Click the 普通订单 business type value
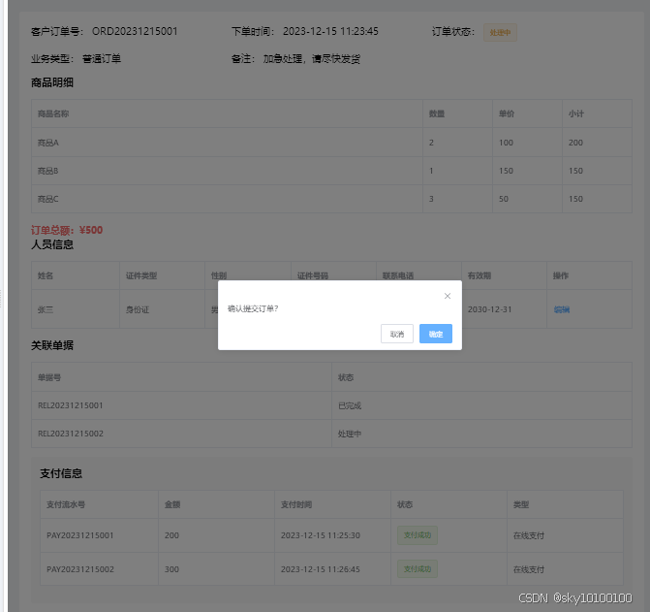This screenshot has width=650, height=612. 102,59
